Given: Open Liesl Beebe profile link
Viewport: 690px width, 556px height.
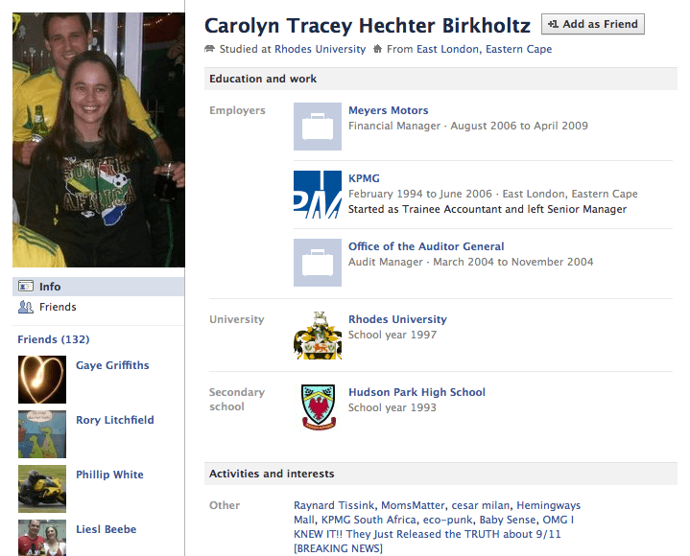Looking at the screenshot, I should 107,529.
